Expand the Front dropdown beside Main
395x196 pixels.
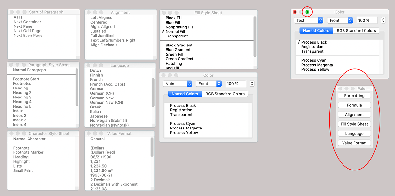[209, 84]
